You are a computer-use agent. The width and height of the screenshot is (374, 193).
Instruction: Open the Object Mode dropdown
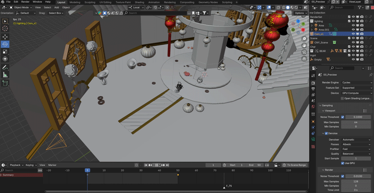(21, 7)
